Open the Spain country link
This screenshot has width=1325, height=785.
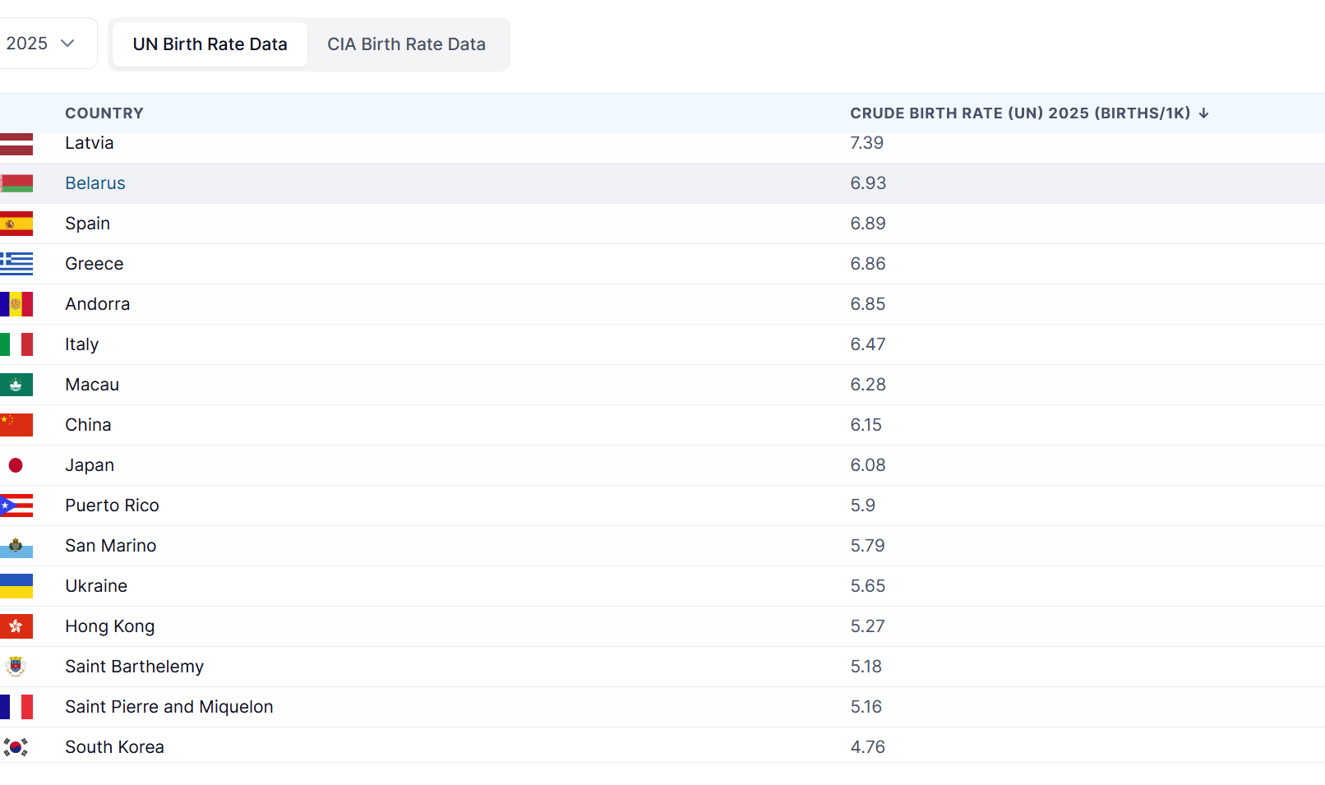pos(88,224)
